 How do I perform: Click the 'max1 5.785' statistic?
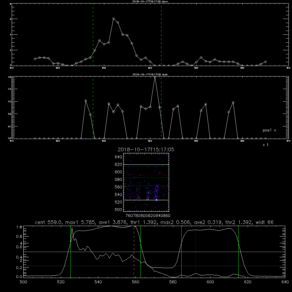tap(81, 222)
